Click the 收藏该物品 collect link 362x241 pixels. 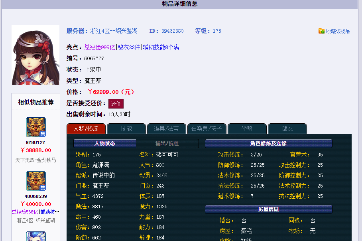(339, 30)
